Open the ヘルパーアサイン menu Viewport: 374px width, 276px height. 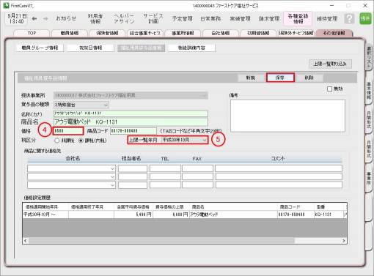(x=124, y=18)
